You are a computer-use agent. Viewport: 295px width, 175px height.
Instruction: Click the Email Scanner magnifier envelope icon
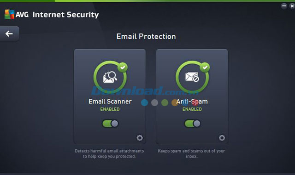tap(110, 77)
